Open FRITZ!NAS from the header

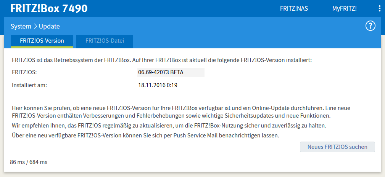(x=294, y=9)
